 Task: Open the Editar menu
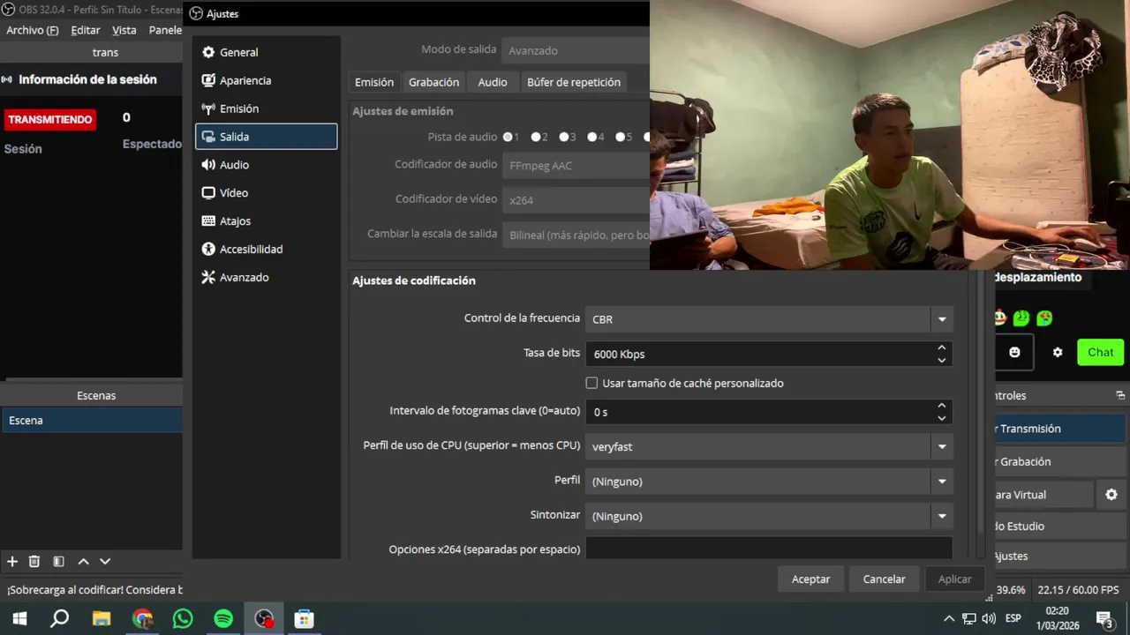point(86,30)
